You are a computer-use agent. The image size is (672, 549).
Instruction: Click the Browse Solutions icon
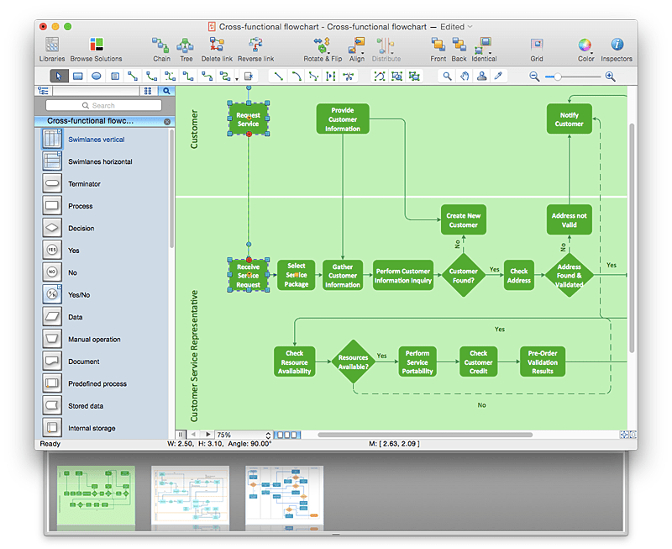[95, 46]
